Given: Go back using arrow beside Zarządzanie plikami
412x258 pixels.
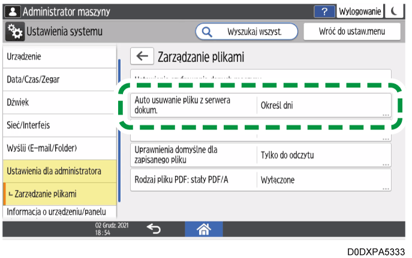Looking at the screenshot, I should [x=142, y=57].
